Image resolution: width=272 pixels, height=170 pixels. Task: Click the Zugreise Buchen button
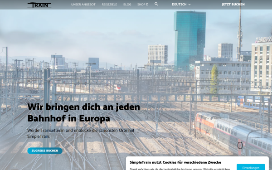(45, 151)
